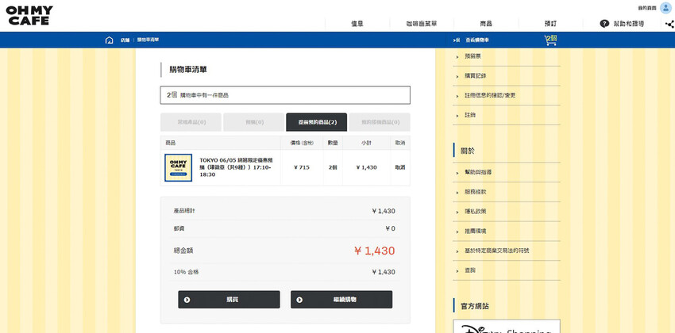Open the My Page avatar icon
675x333 pixels.
coord(665,8)
